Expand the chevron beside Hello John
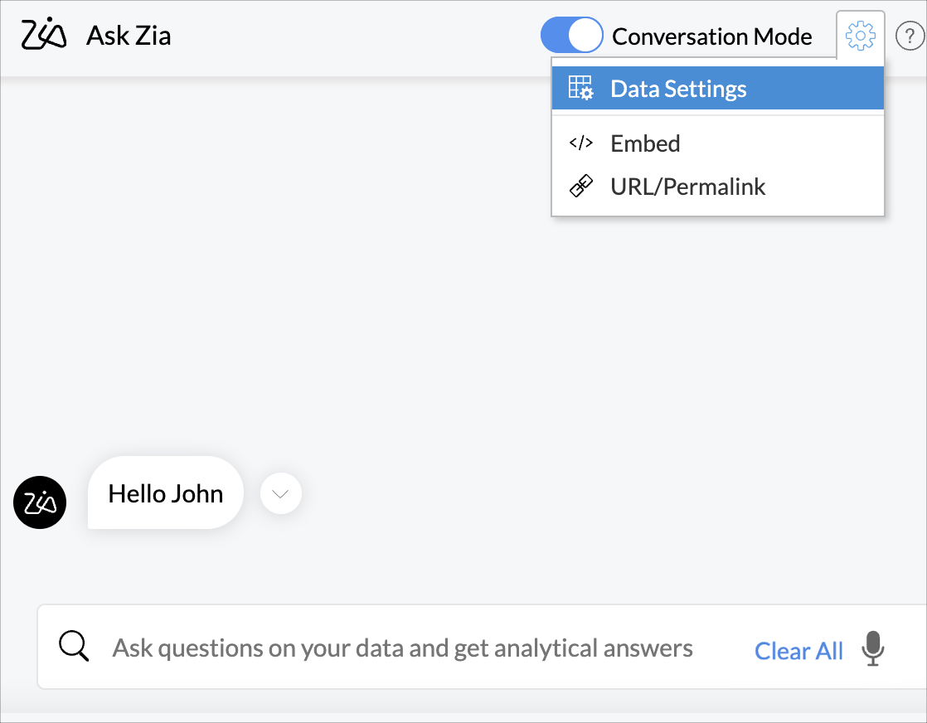The height and width of the screenshot is (723, 927). (x=281, y=493)
